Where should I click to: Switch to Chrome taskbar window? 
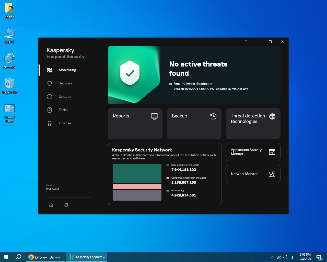(46, 257)
